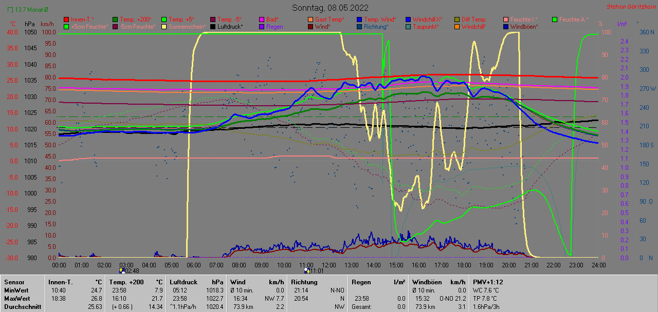Select the MaxWert row label
The image size is (658, 312).
[x=17, y=299]
